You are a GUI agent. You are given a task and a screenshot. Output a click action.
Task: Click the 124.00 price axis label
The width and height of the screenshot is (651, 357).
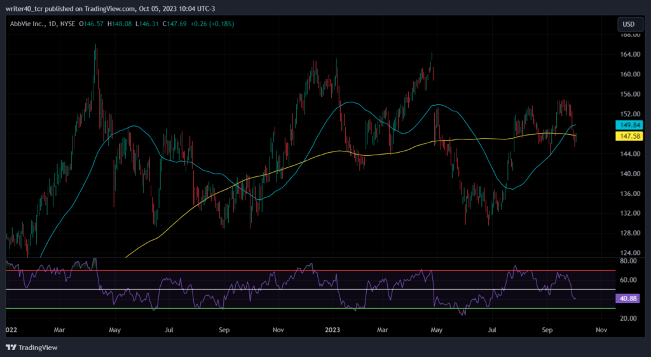click(x=629, y=253)
